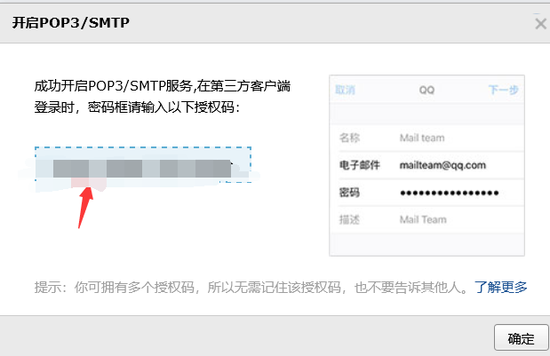
Task: Click the mailteam@qq.com email field
Action: [442, 165]
